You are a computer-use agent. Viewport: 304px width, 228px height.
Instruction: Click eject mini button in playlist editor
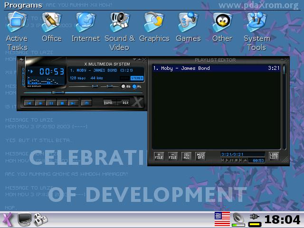point(245,161)
